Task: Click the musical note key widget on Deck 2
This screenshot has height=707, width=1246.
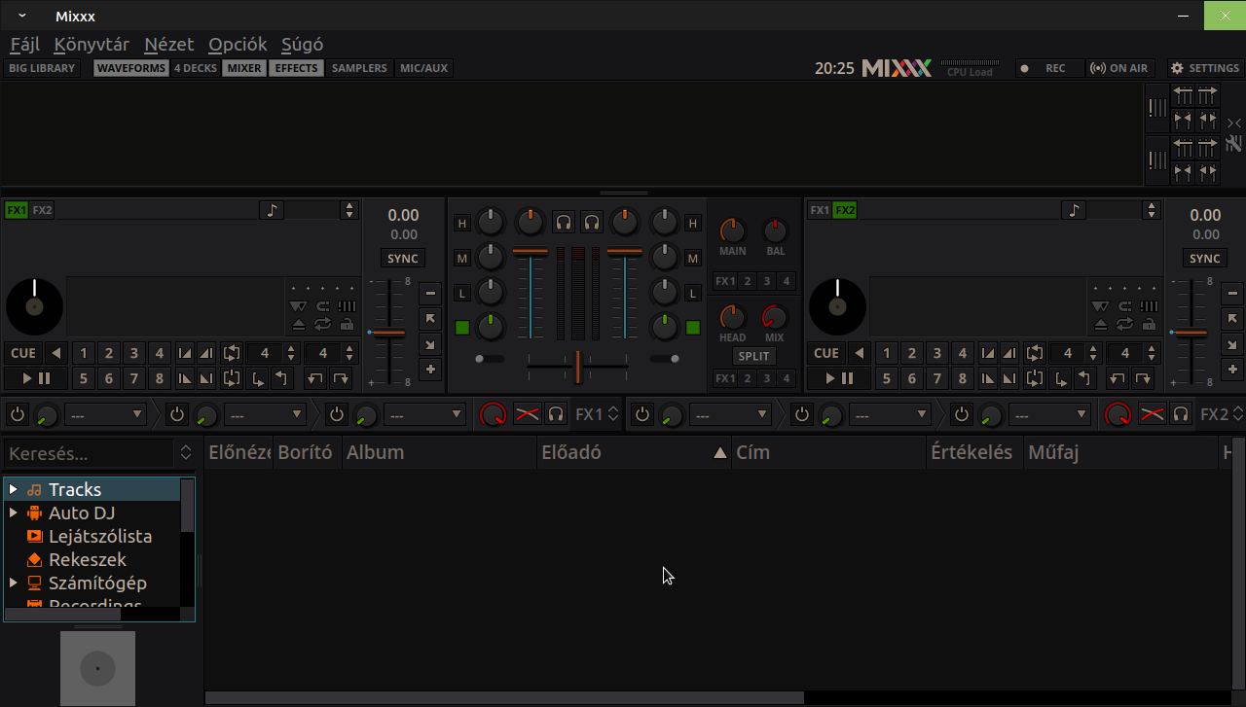Action: (1074, 210)
